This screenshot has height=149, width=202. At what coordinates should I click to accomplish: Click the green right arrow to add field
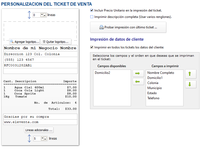click(138, 73)
